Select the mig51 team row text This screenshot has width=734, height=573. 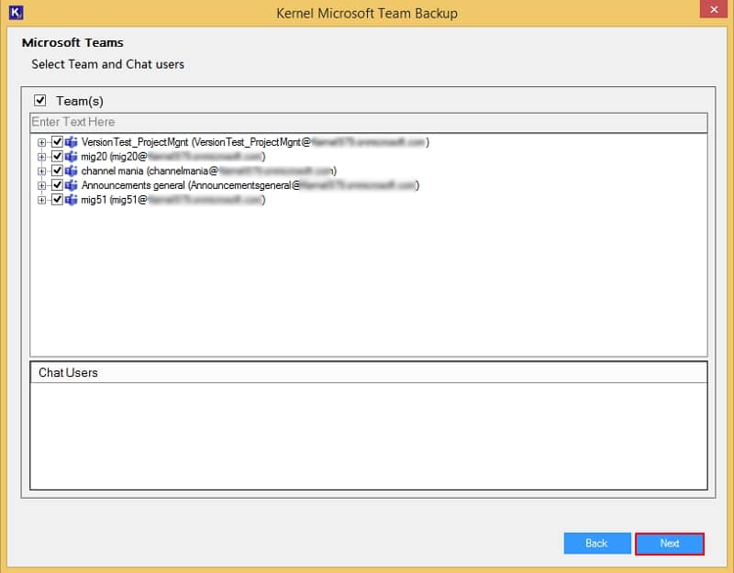173,200
